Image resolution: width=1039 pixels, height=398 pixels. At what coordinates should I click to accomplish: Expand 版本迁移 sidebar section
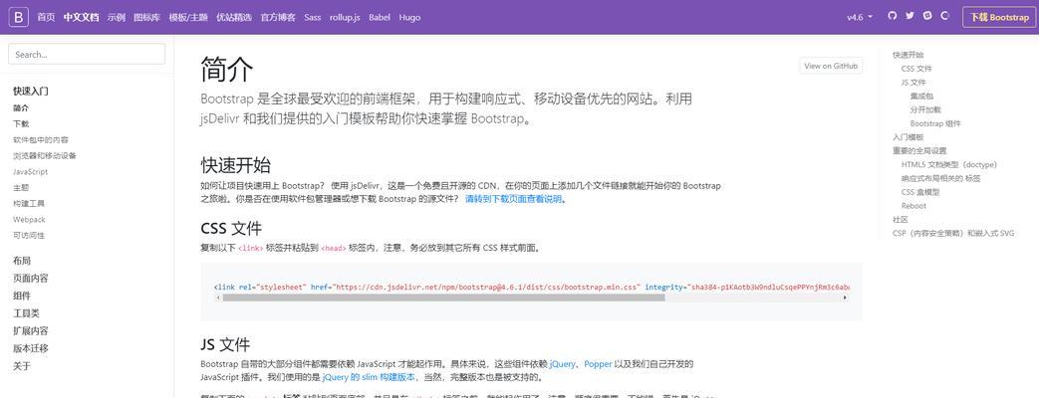[x=31, y=348]
